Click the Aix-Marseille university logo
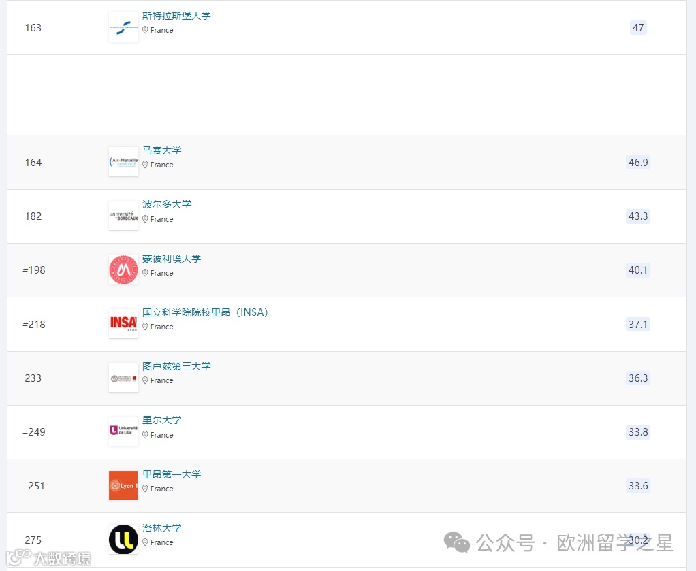696x571 pixels. pyautogui.click(x=123, y=161)
